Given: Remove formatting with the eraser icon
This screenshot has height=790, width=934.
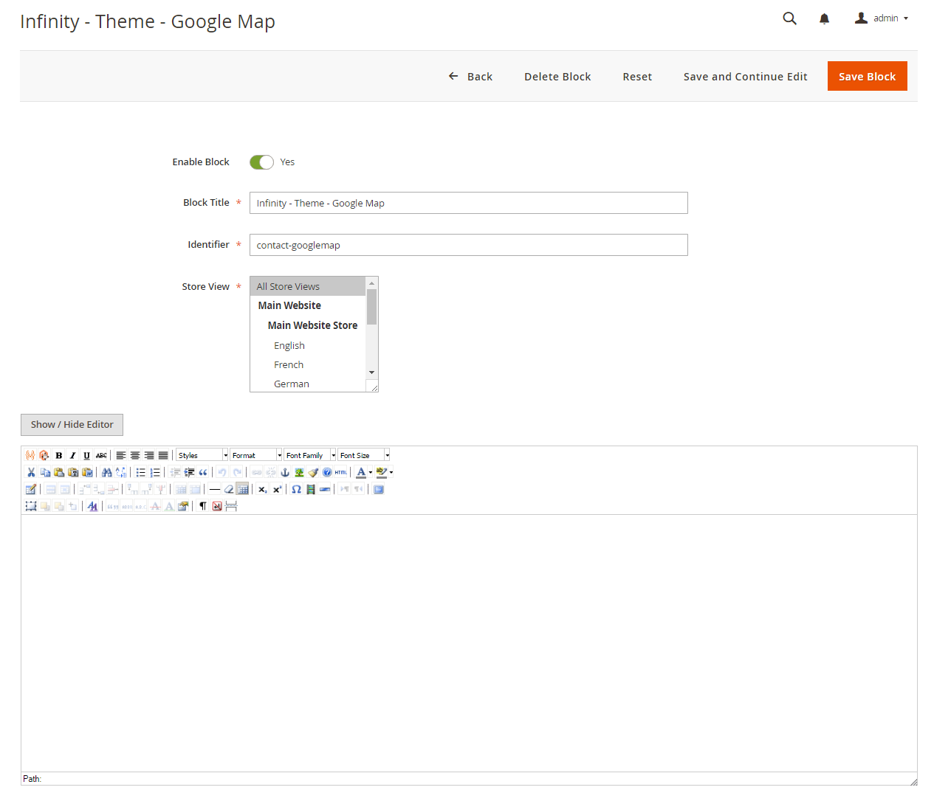Looking at the screenshot, I should click(x=229, y=489).
